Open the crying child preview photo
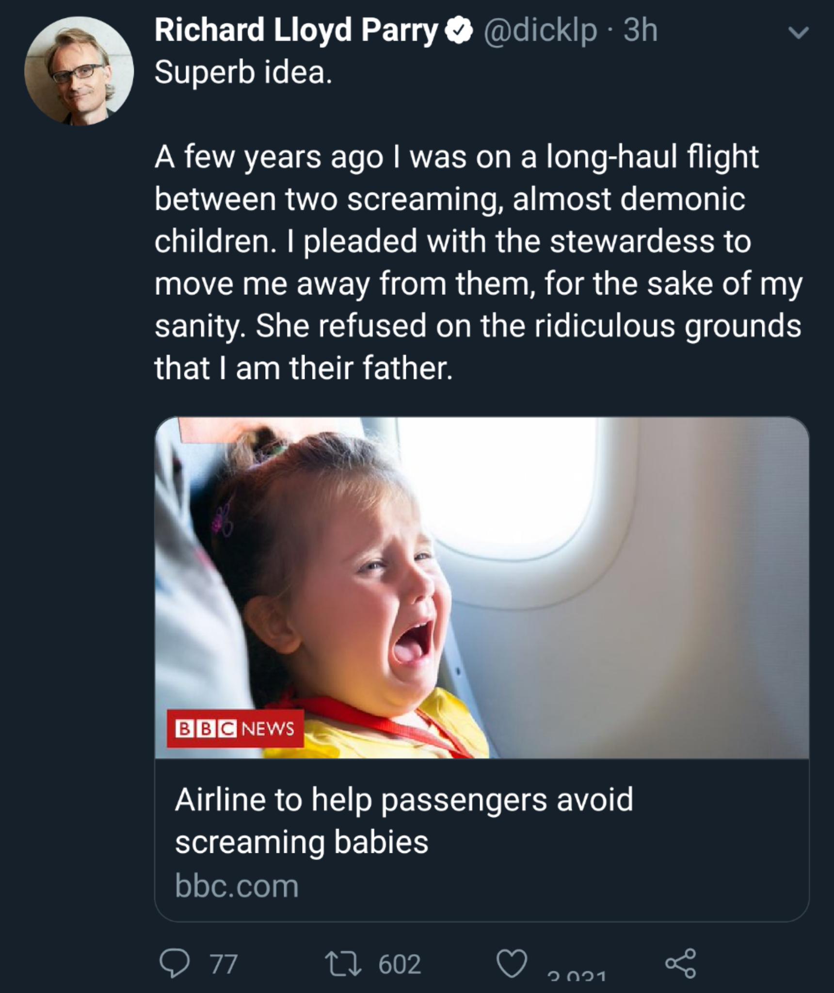834x993 pixels. tap(339, 606)
